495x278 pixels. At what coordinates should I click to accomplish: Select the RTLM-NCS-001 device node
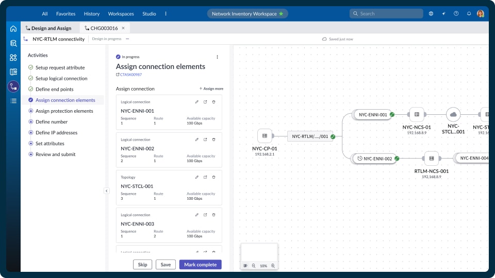432,158
